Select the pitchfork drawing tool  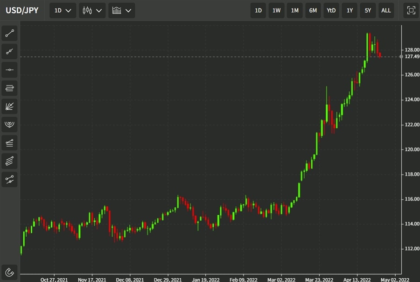(10, 179)
